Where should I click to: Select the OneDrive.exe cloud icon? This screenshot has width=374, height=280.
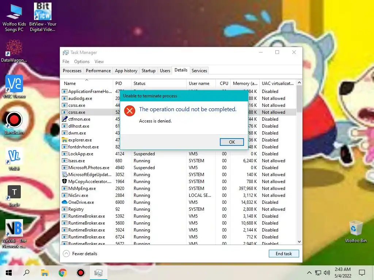pyautogui.click(x=64, y=202)
